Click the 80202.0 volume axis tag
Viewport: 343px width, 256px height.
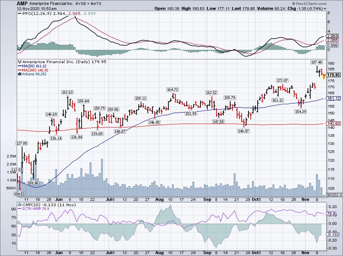point(334,195)
